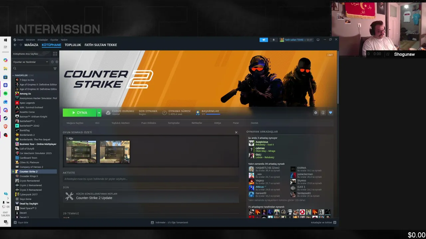Screen dimensions: 426x239
Task: Click the activity comment input field
Action: [151, 179]
